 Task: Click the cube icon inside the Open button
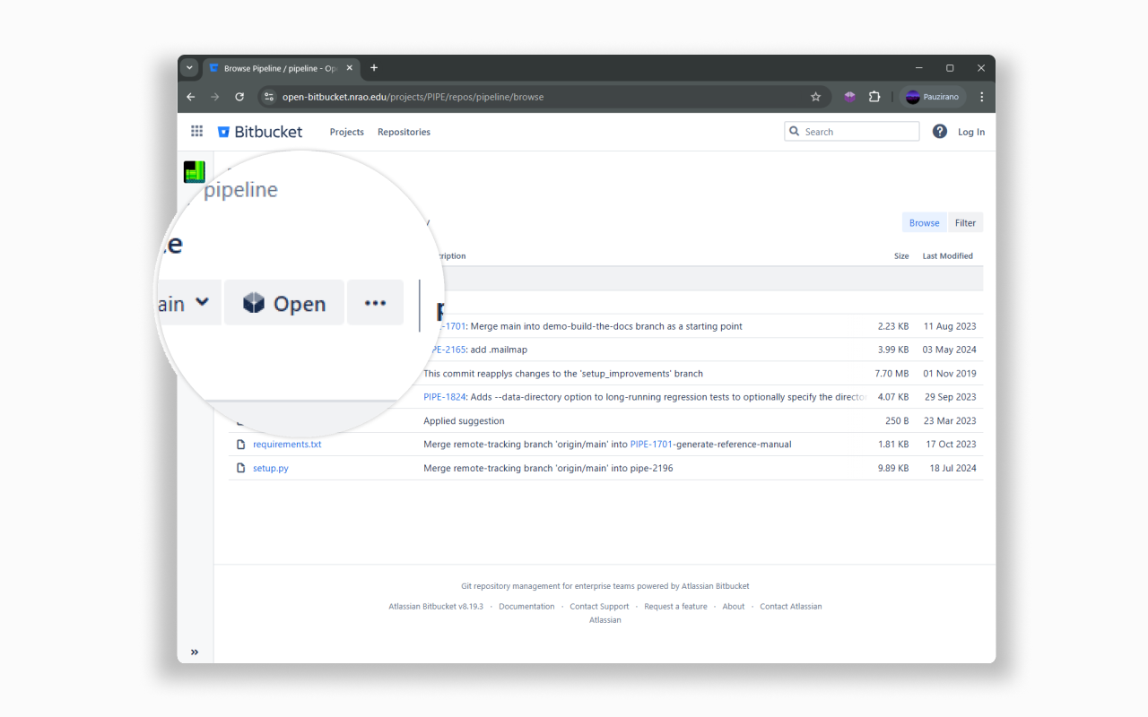click(x=255, y=303)
